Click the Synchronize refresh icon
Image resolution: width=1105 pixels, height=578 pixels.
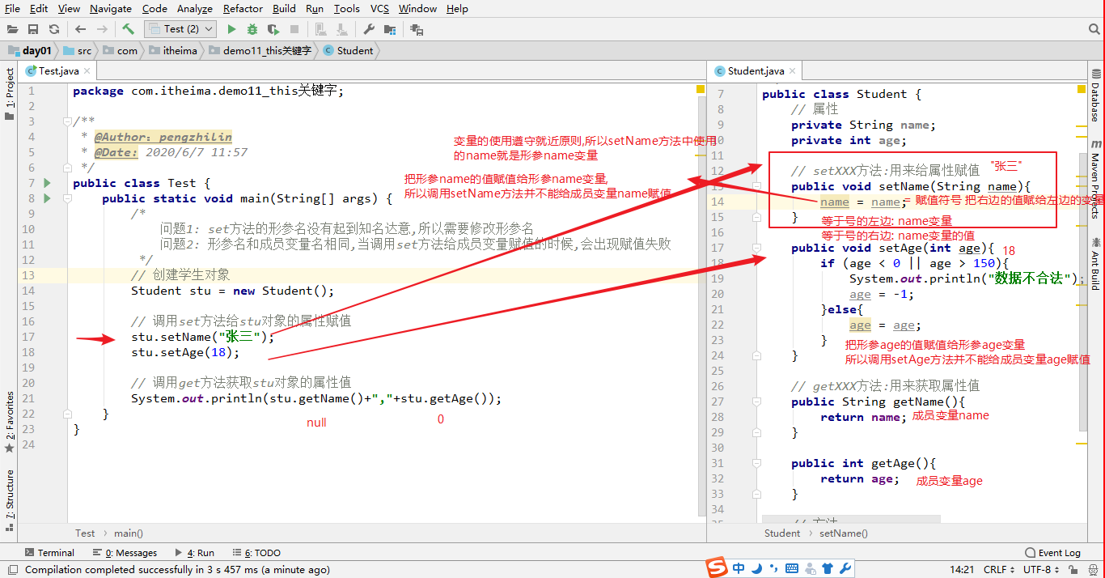click(x=54, y=29)
